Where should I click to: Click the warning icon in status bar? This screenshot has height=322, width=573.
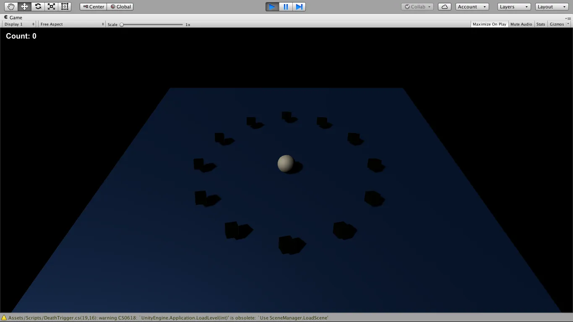point(4,318)
